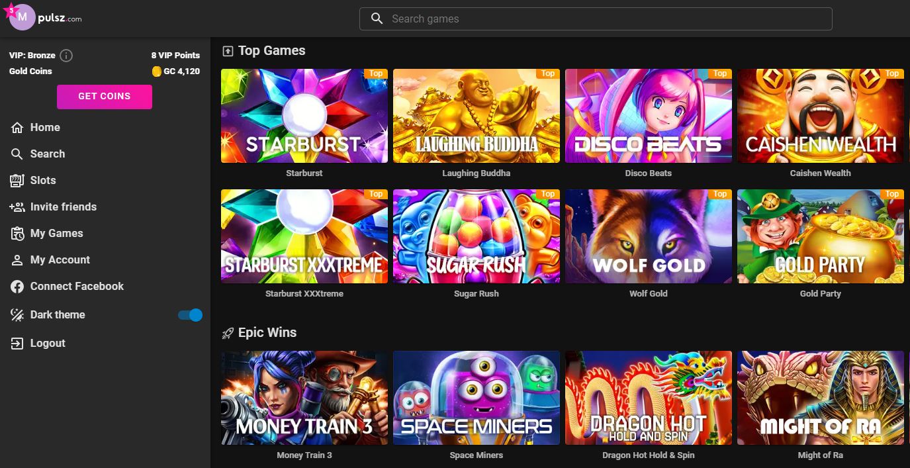Launch Caishen Wealth game thumbnail
The width and height of the screenshot is (910, 468).
[821, 116]
